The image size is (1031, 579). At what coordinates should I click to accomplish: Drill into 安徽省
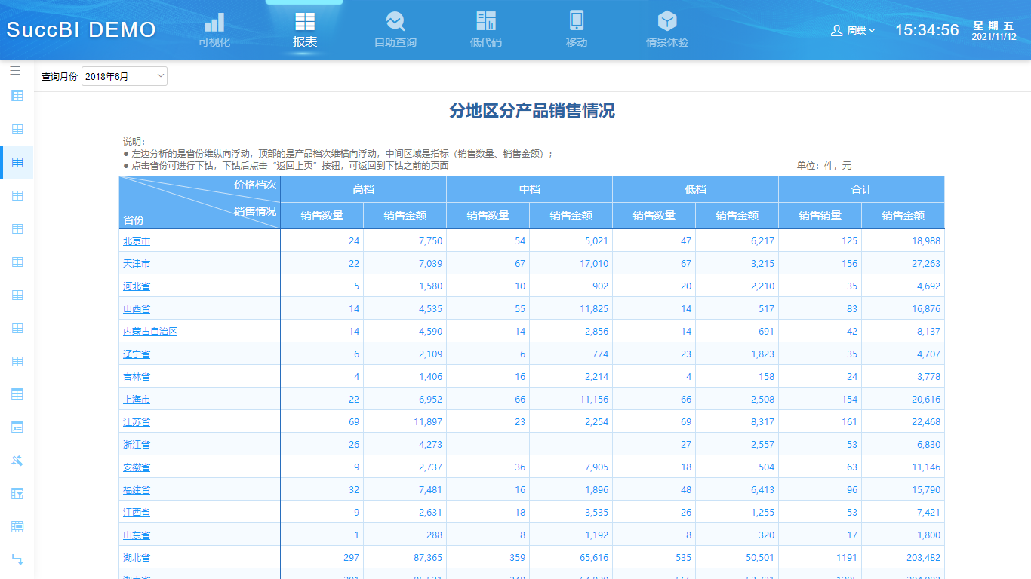click(x=137, y=467)
